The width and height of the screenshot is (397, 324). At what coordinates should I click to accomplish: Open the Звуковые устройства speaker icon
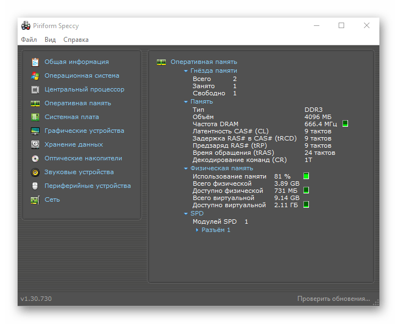(35, 172)
